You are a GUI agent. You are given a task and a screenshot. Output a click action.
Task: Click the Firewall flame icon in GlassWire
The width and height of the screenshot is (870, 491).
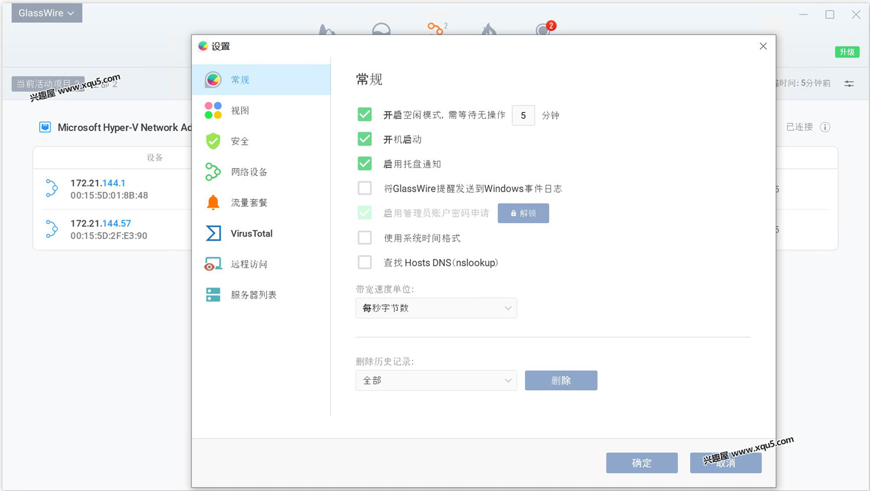[x=489, y=29]
